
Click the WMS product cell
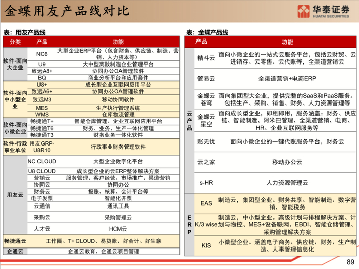tap(42, 114)
